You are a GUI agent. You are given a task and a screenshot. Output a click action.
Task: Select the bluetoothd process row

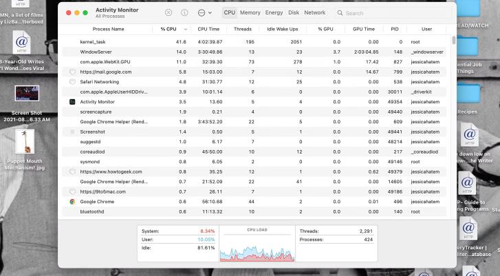click(254, 211)
